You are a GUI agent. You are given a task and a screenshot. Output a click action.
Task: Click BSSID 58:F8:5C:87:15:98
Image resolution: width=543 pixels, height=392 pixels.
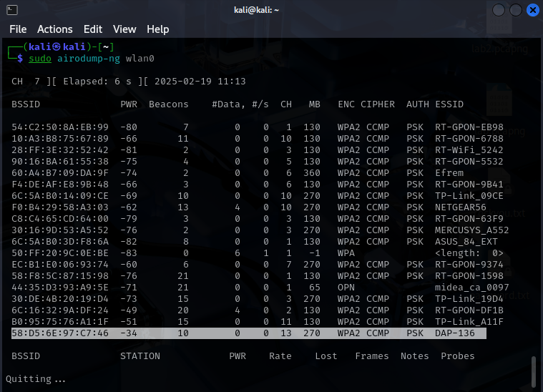coord(60,275)
